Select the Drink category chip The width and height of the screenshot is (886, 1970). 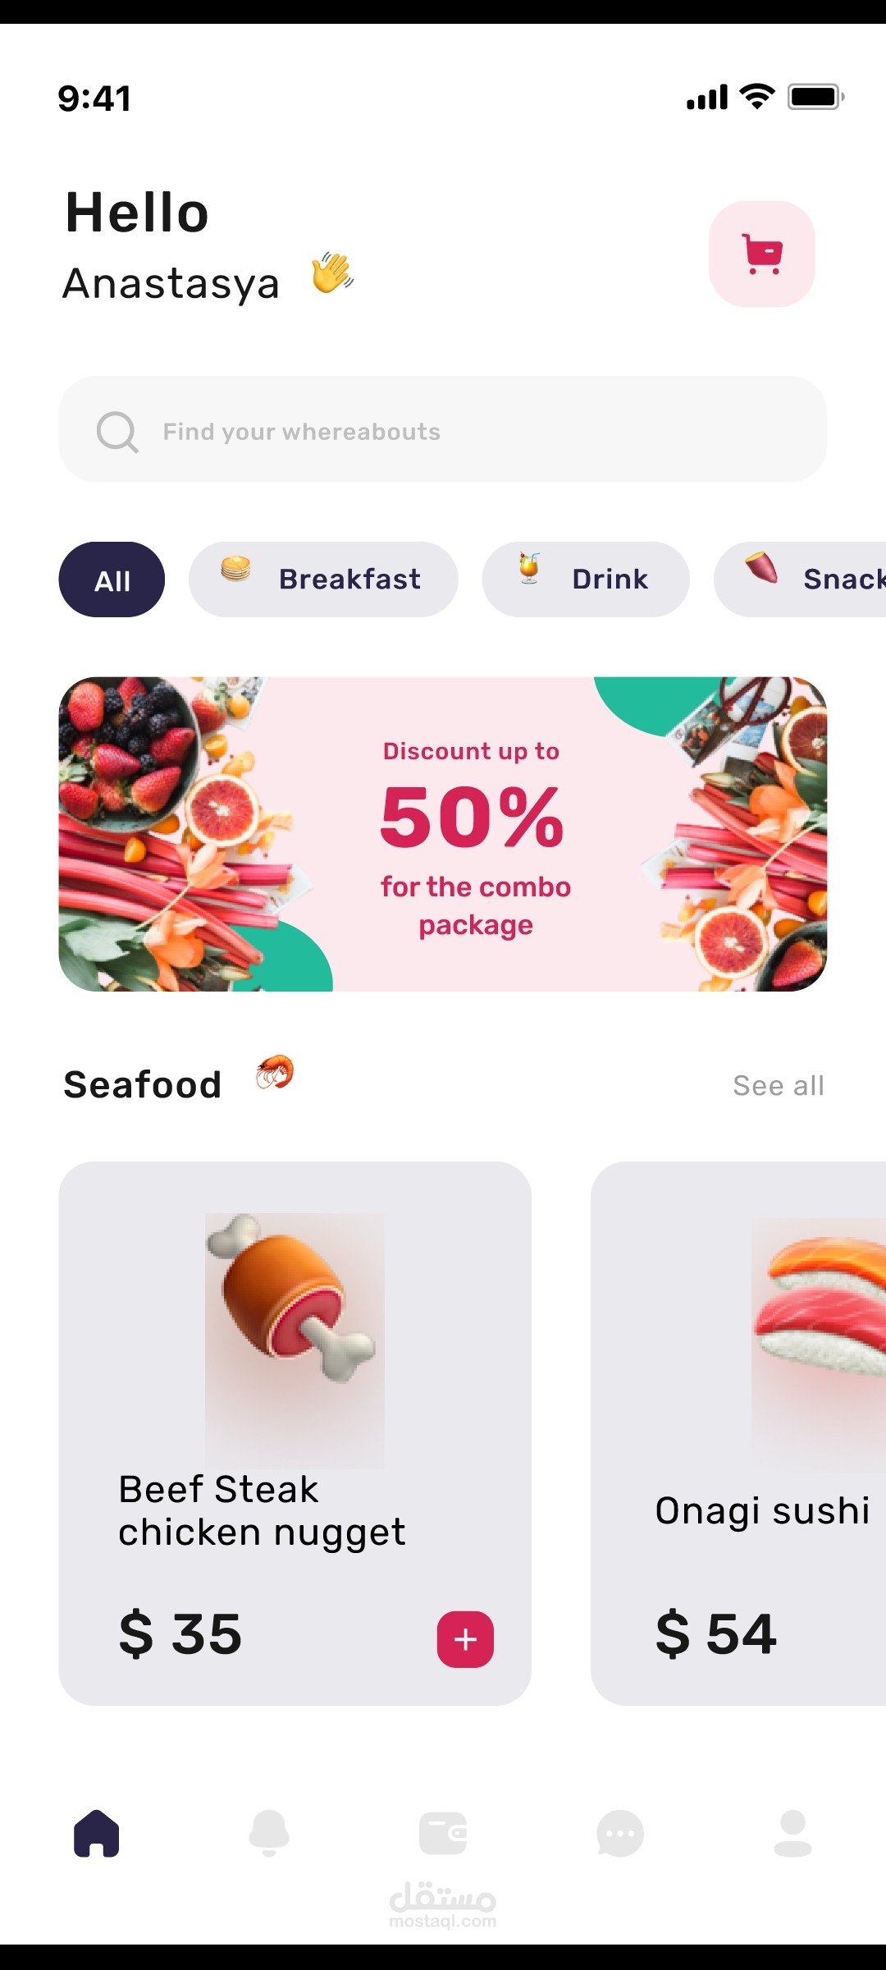pyautogui.click(x=586, y=580)
